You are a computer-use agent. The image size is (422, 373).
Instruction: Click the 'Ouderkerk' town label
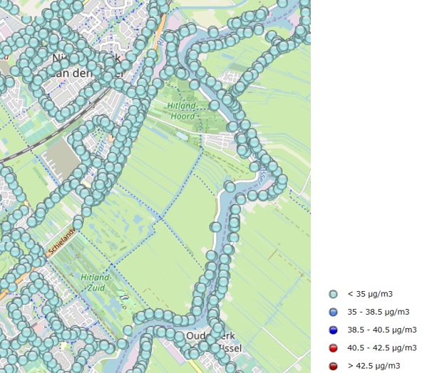click(x=211, y=336)
